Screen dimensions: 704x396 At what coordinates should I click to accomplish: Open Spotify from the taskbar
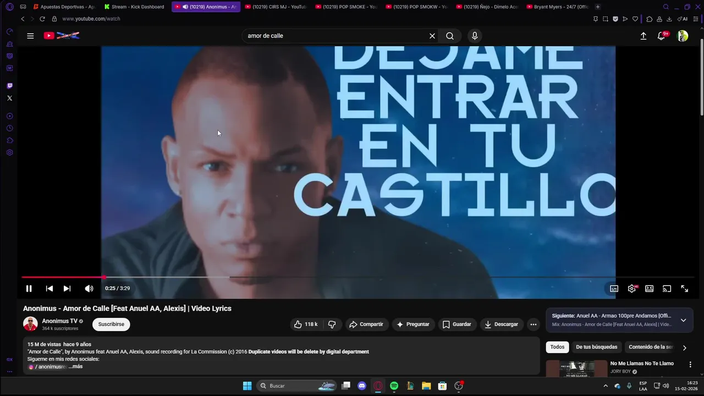(x=394, y=386)
